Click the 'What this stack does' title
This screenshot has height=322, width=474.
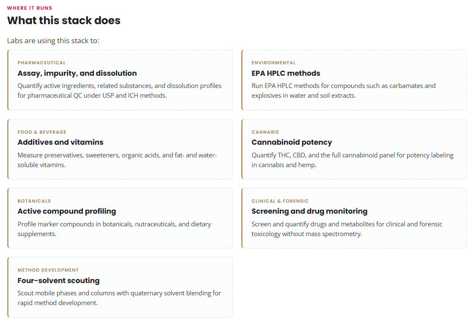point(64,20)
